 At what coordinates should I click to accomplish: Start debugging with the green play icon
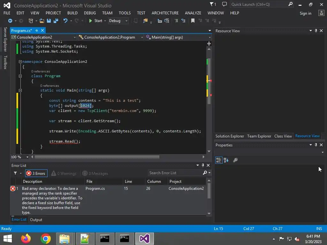90,21
